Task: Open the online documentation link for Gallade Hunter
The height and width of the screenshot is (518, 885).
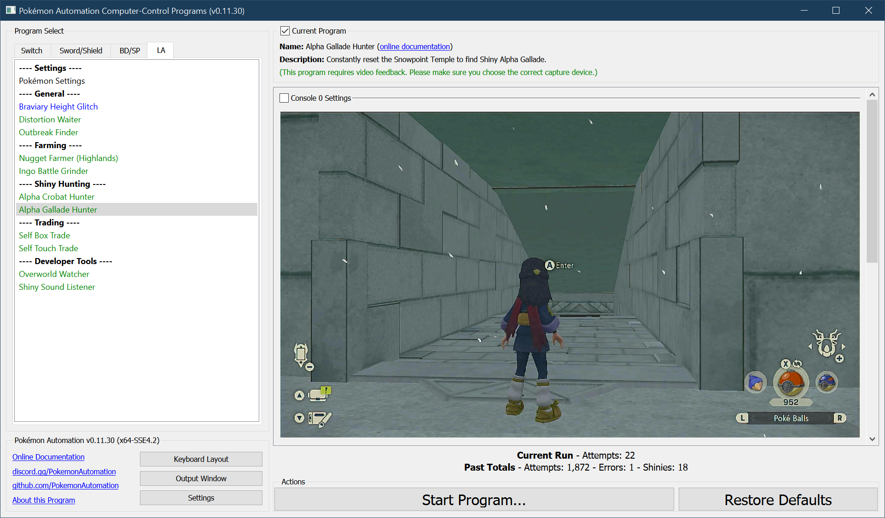Action: click(x=414, y=46)
